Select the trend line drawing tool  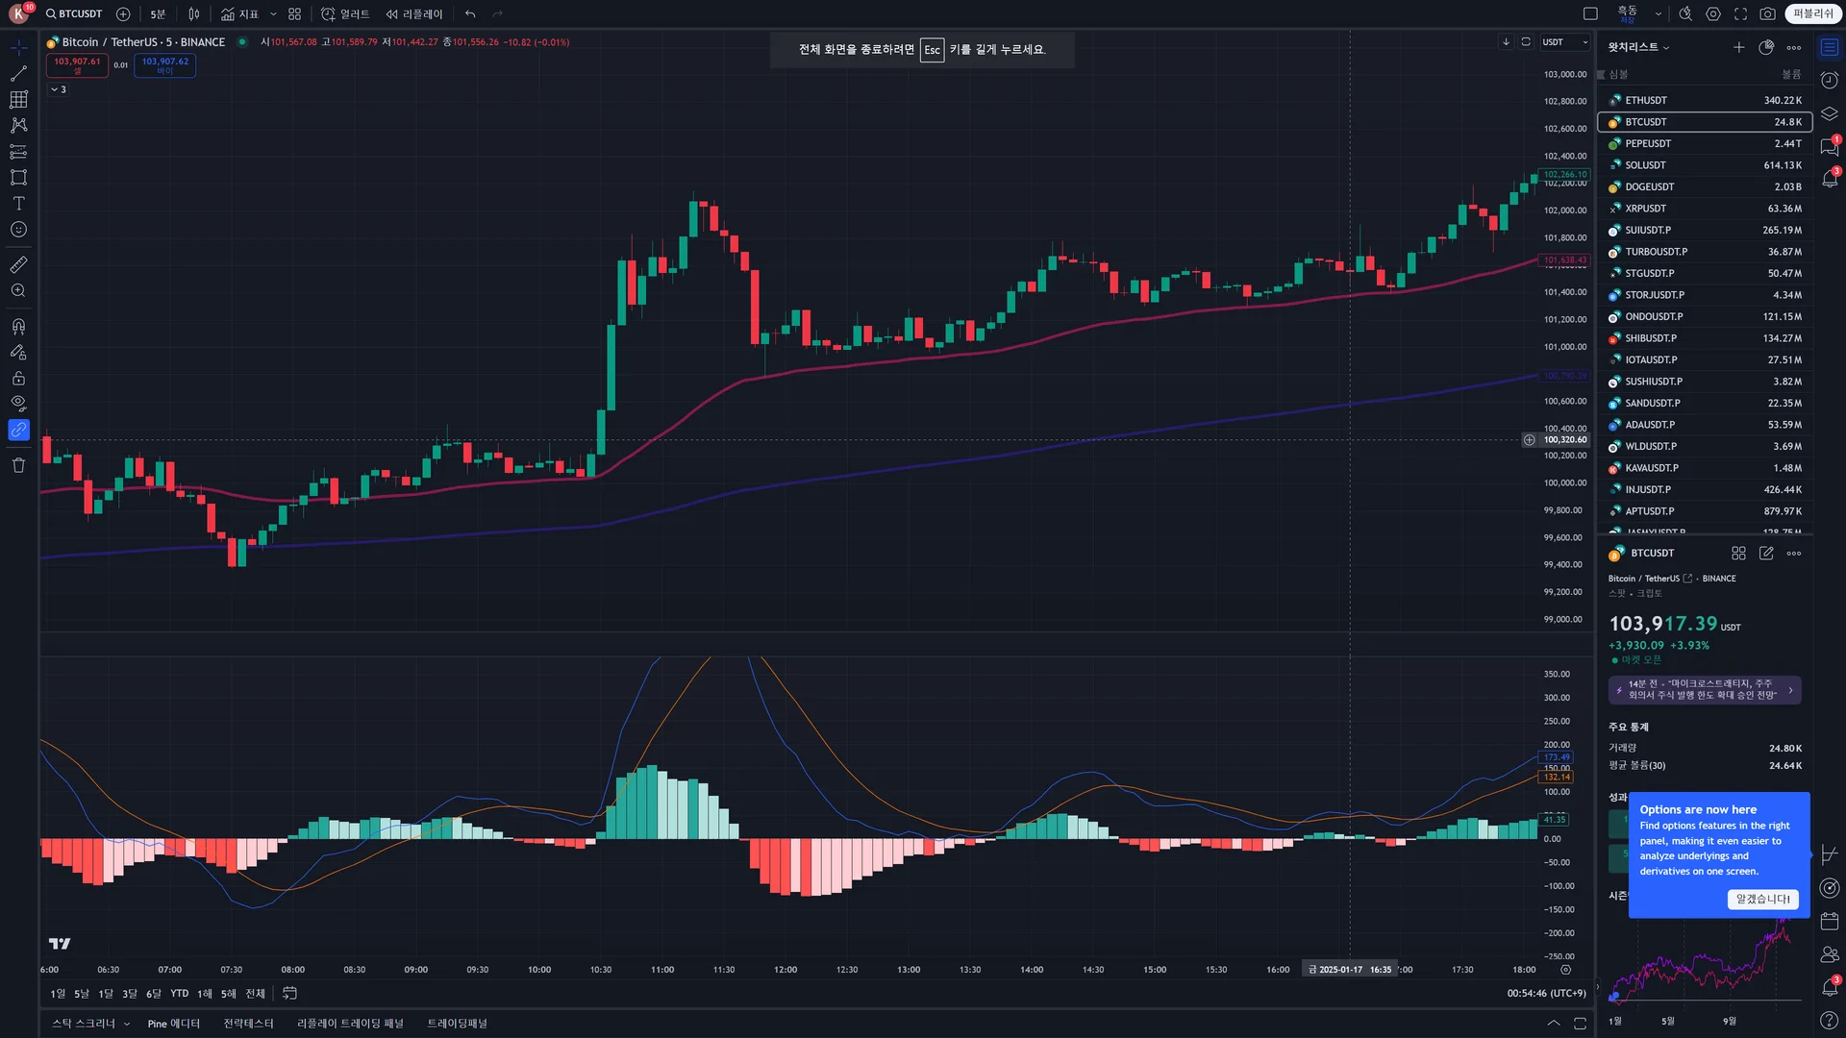[x=18, y=74]
